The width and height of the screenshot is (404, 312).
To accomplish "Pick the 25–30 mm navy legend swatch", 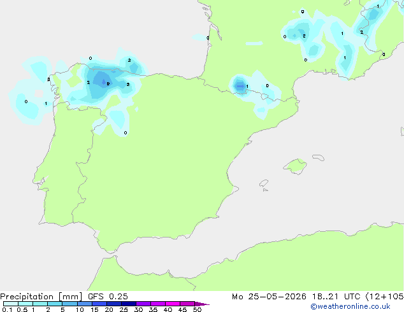I will 129,304.
